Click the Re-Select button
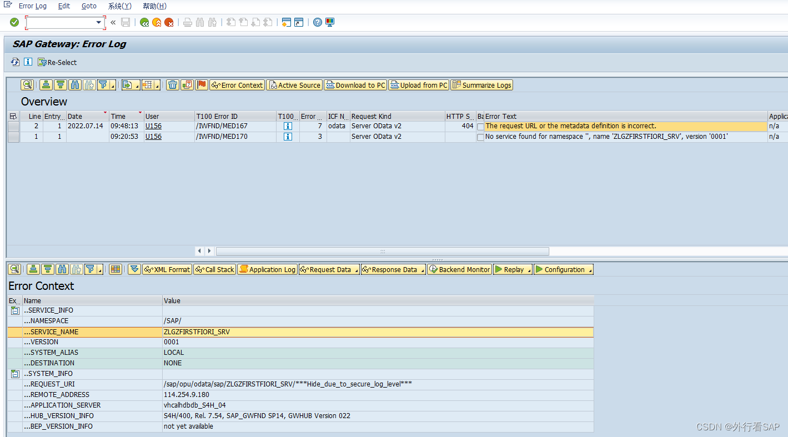 [57, 62]
